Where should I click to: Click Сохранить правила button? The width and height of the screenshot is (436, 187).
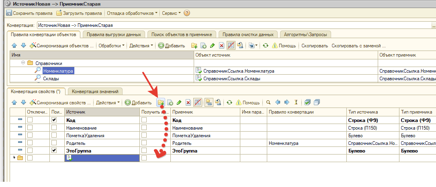tap(29, 13)
